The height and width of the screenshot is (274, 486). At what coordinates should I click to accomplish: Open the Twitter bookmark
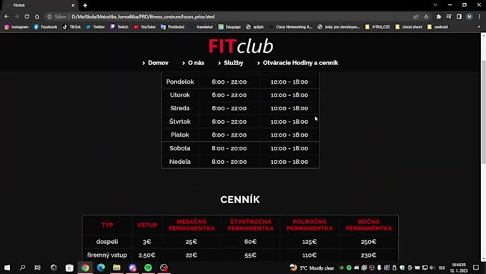coord(96,27)
